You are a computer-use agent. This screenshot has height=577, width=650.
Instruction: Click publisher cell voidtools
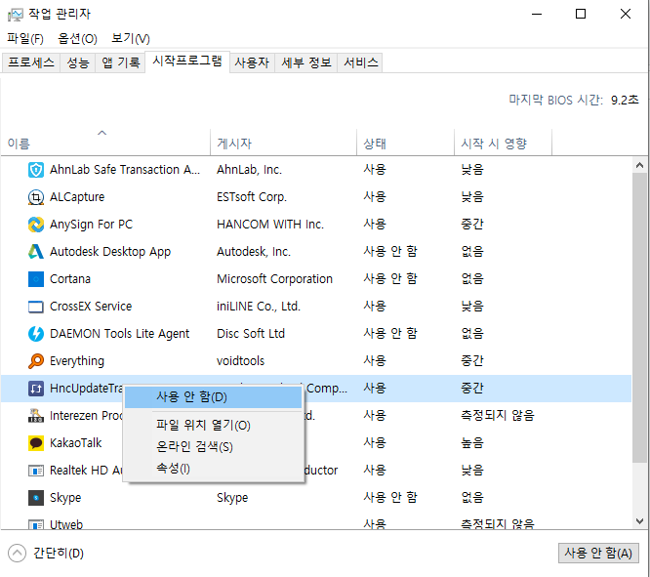point(240,361)
